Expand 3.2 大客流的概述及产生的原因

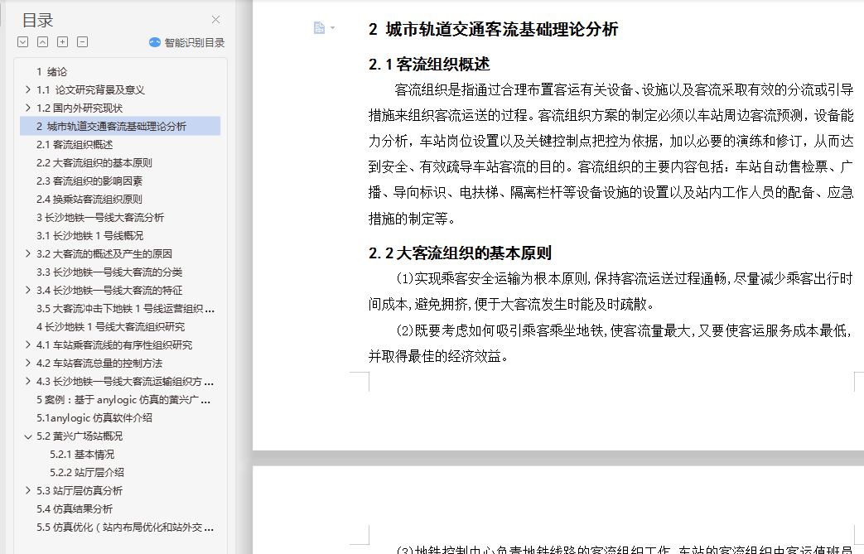click(27, 253)
